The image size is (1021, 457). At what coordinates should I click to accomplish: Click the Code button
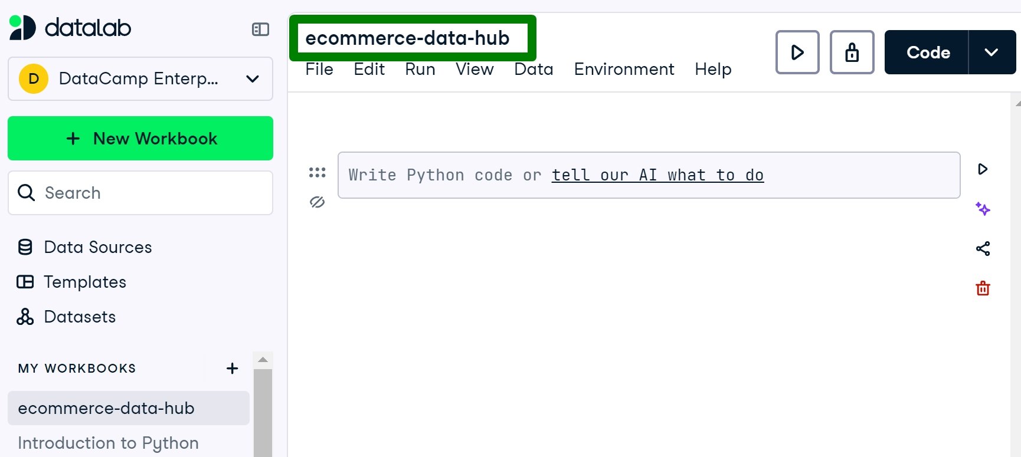[927, 52]
